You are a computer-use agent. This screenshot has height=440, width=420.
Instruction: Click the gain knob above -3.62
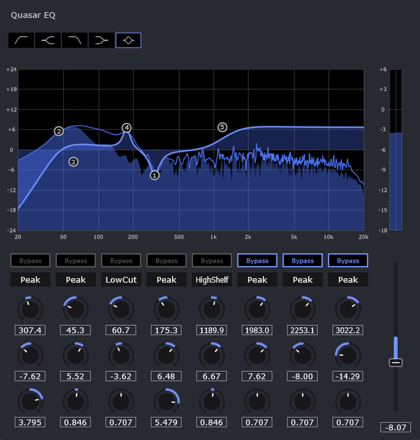click(x=121, y=356)
